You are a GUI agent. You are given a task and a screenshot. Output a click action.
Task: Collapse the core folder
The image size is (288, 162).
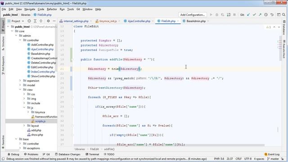(x=12, y=31)
